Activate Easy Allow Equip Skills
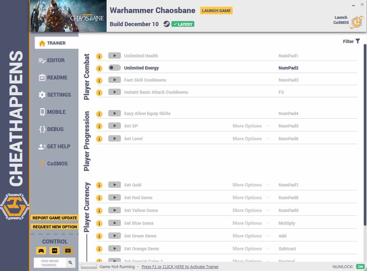Image resolution: width=367 pixels, height=271 pixels. pyautogui.click(x=115, y=114)
